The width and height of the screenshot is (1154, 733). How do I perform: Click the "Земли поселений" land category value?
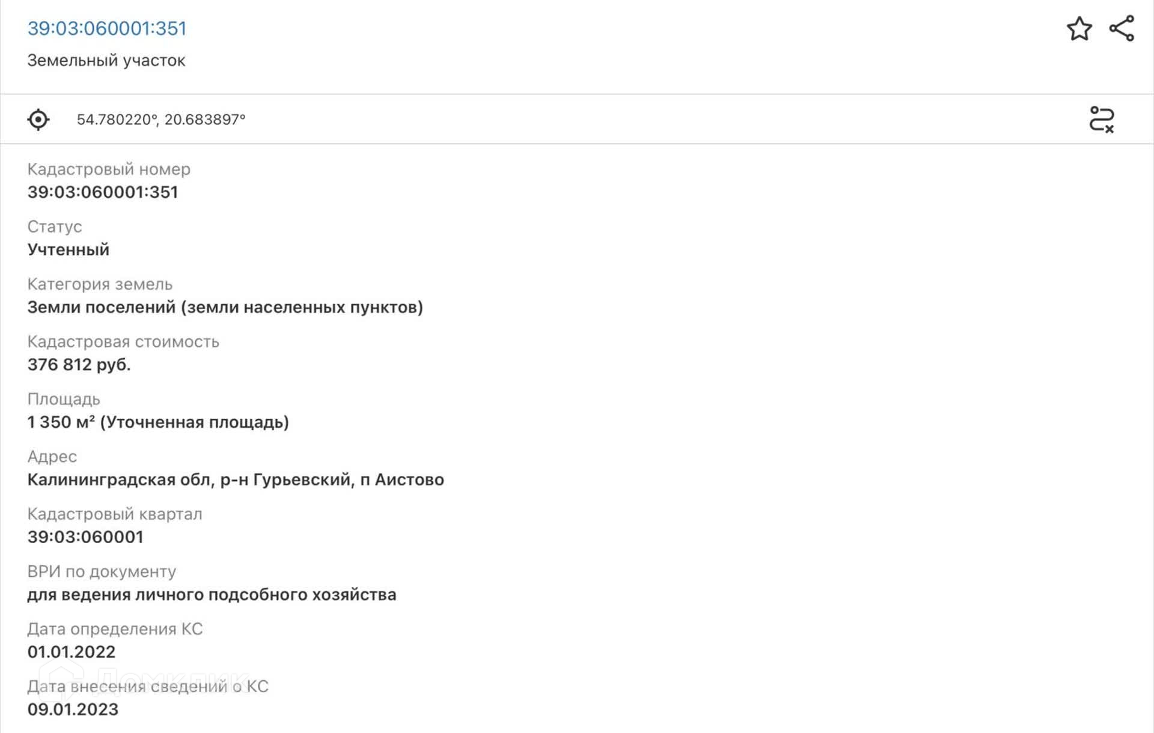click(x=225, y=308)
